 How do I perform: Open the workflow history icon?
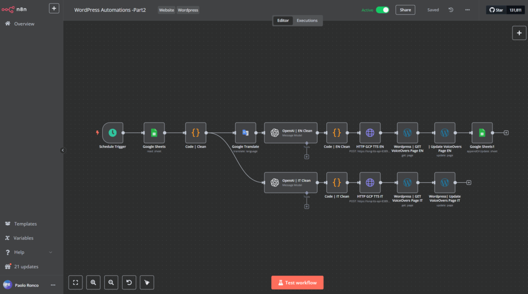pyautogui.click(x=451, y=10)
